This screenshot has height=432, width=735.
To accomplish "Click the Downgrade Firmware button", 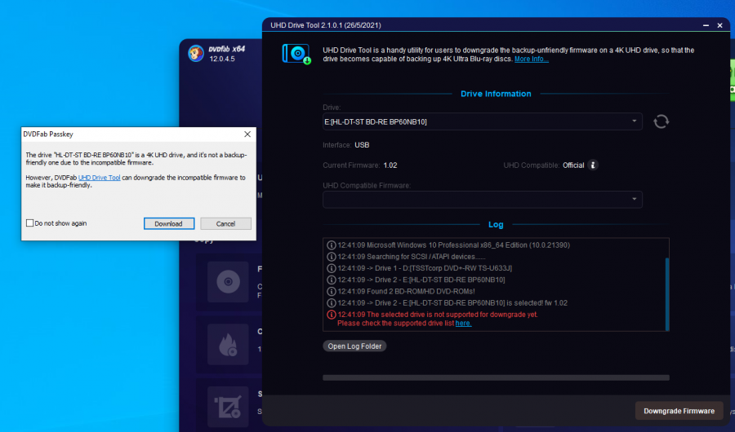I will [679, 411].
